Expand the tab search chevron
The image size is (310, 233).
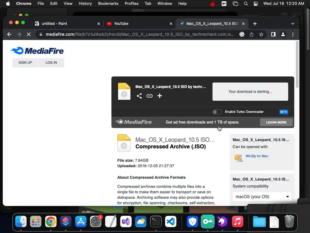pyautogui.click(x=293, y=24)
